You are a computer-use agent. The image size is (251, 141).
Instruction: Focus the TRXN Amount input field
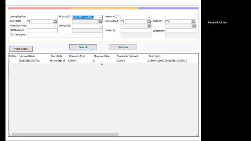(42, 31)
